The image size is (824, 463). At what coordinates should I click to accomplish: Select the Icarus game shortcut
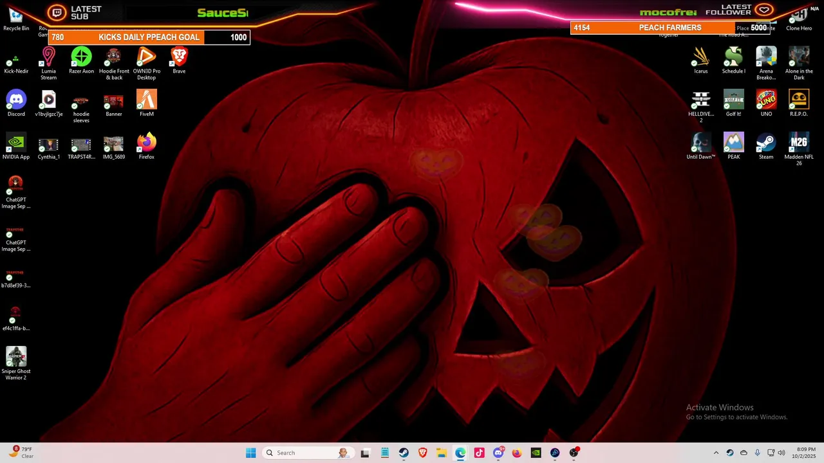[x=701, y=61]
